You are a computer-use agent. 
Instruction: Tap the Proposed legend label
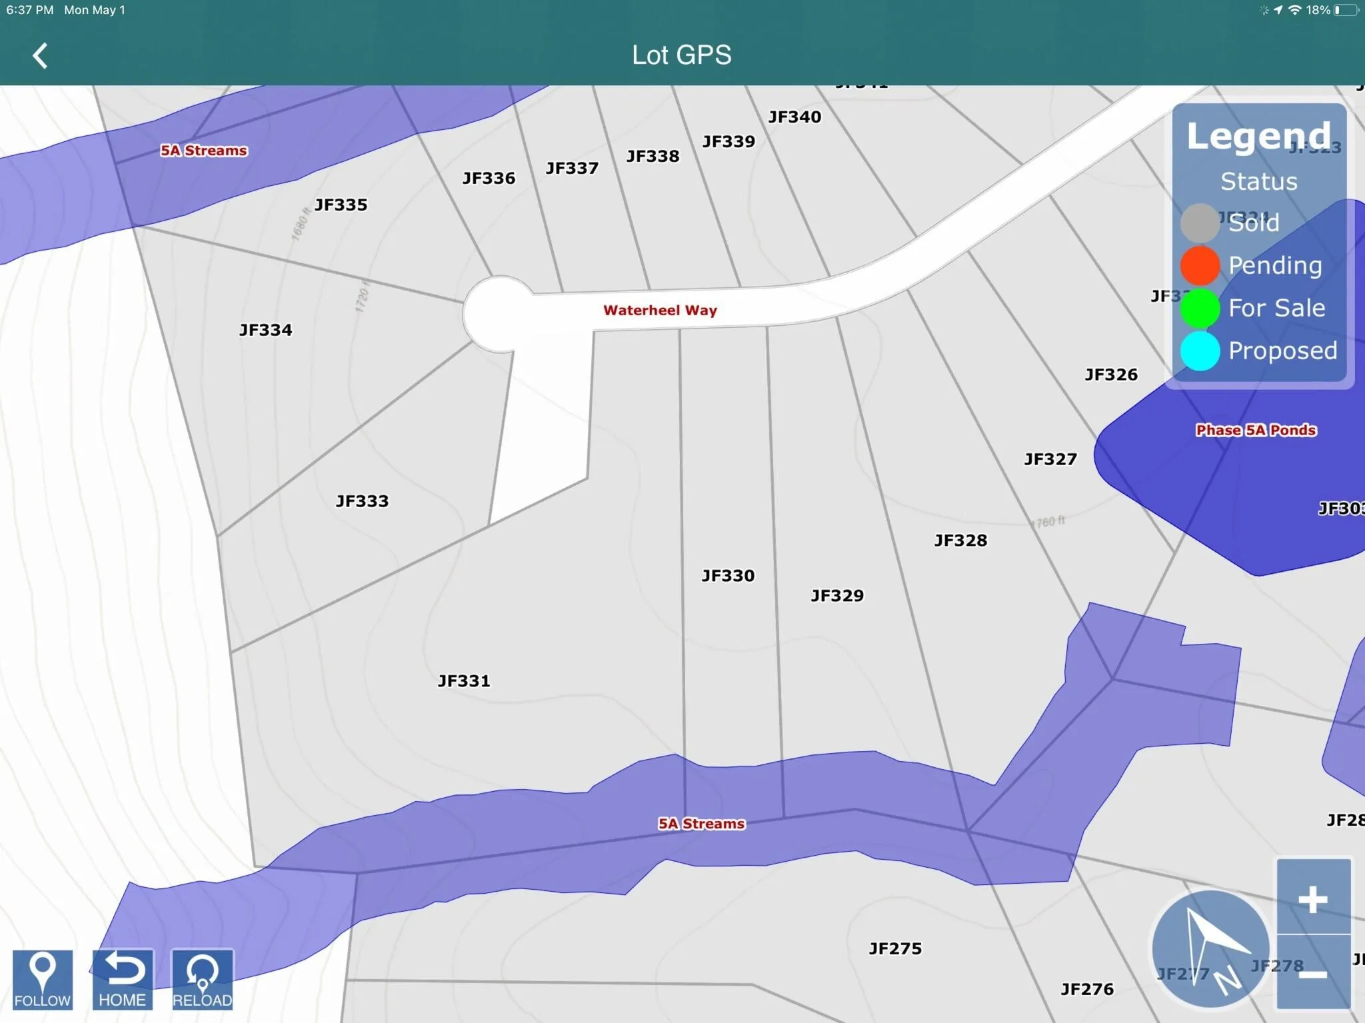[x=1283, y=351]
